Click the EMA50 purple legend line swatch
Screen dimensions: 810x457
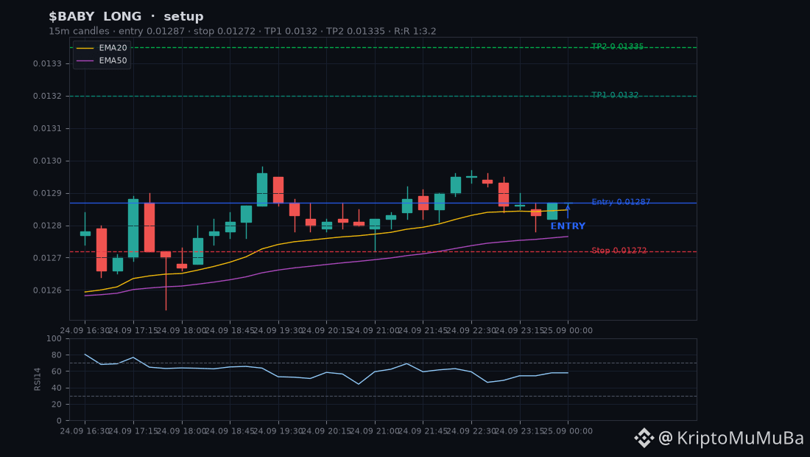click(85, 60)
